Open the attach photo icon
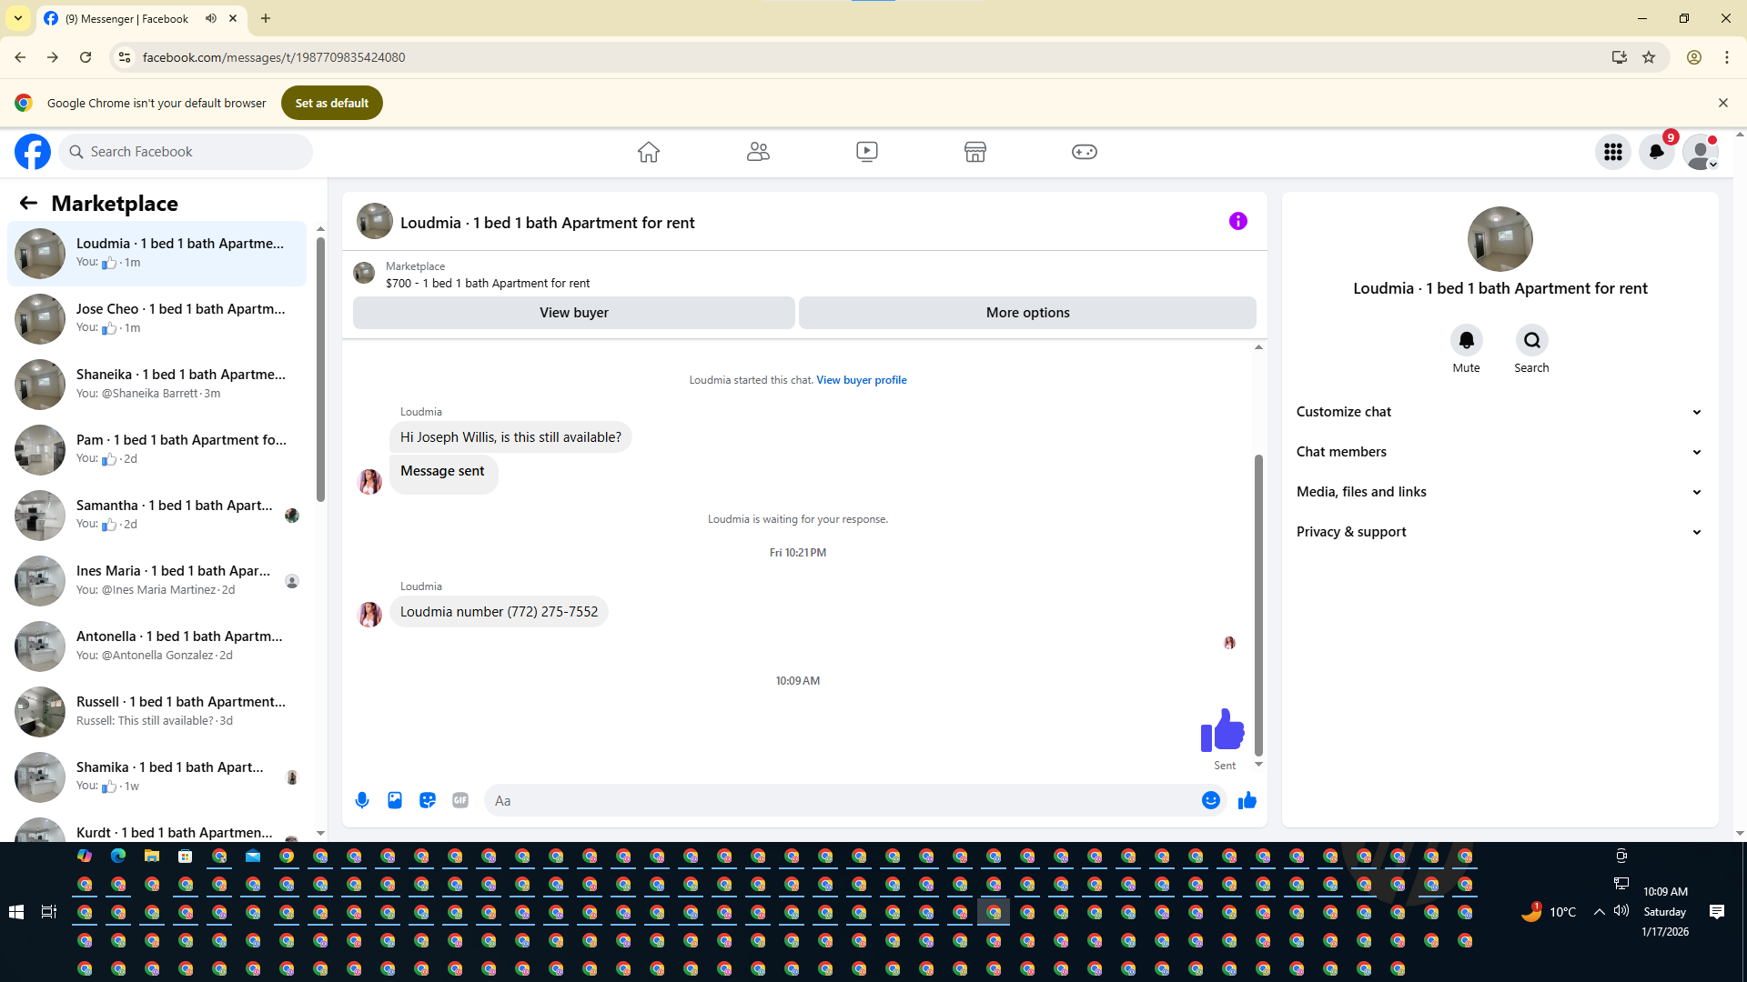The image size is (1747, 982). coord(395,800)
